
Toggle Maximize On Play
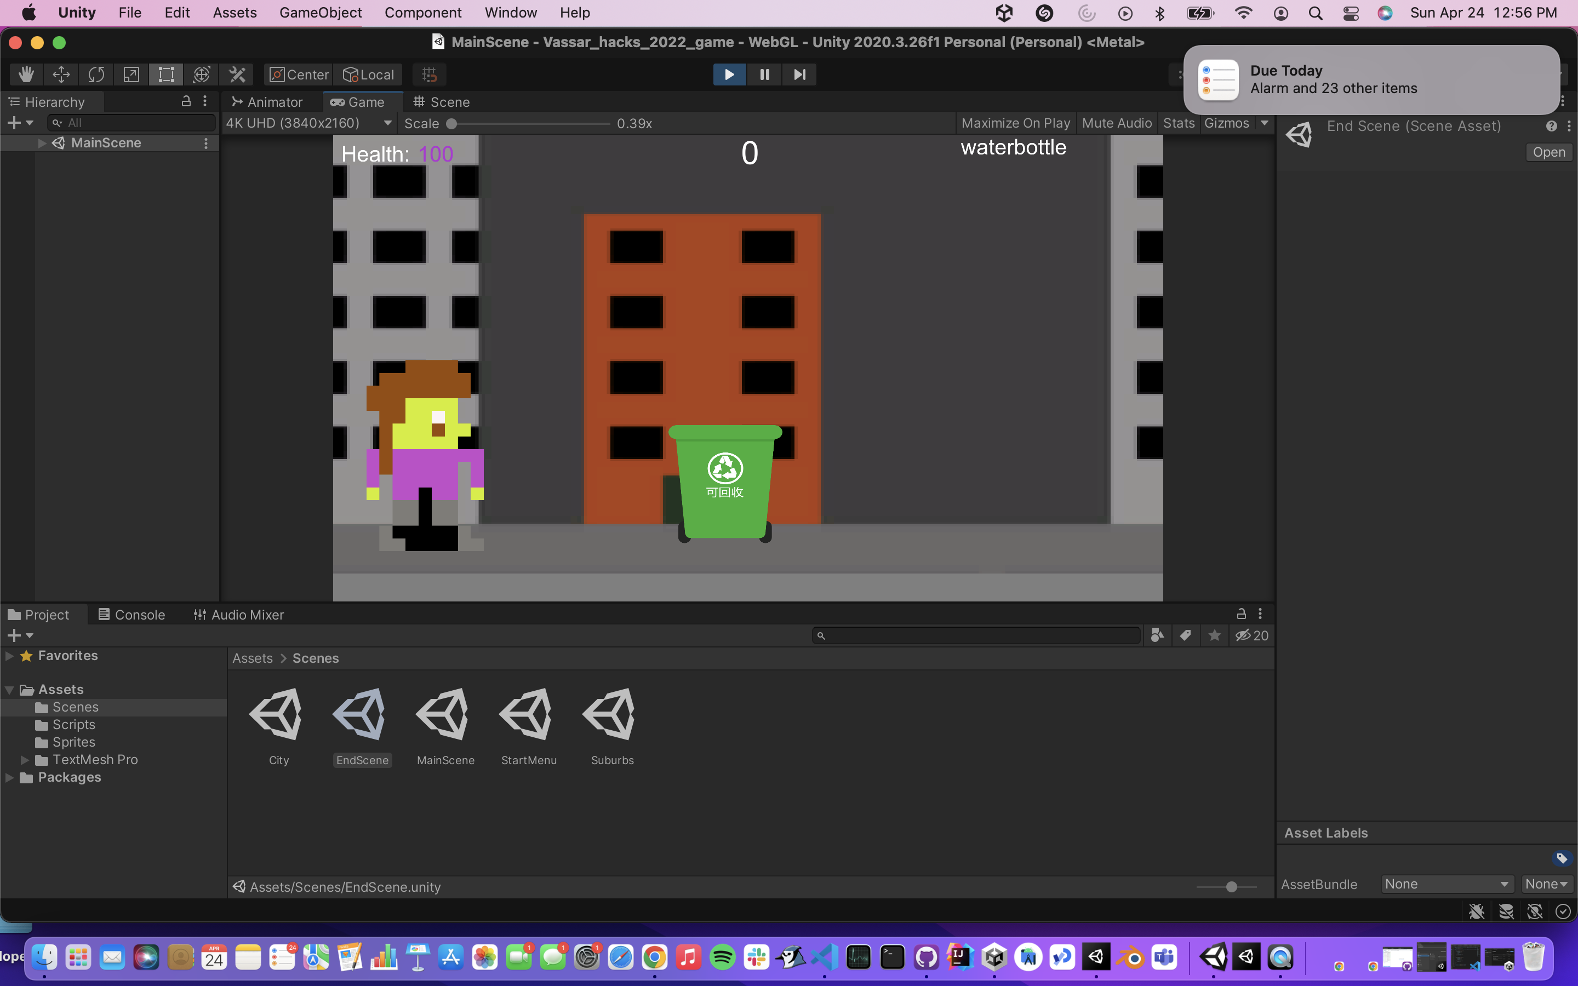[x=1015, y=123]
